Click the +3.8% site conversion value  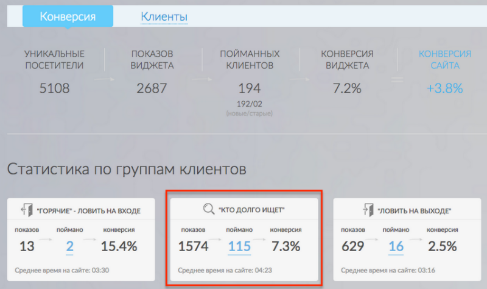[445, 88]
